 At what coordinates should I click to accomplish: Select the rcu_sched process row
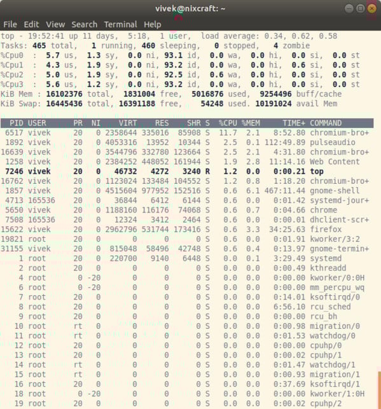[187, 307]
